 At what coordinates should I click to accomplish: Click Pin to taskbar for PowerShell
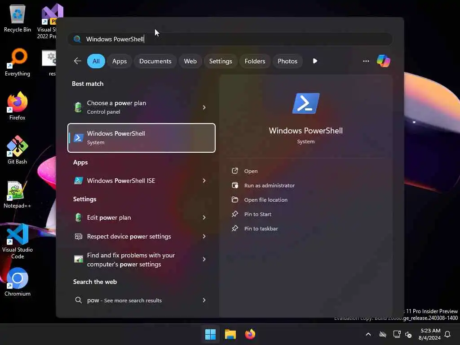click(255, 229)
